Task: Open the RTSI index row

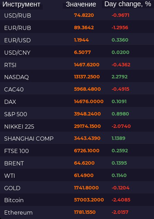Action: point(77,65)
